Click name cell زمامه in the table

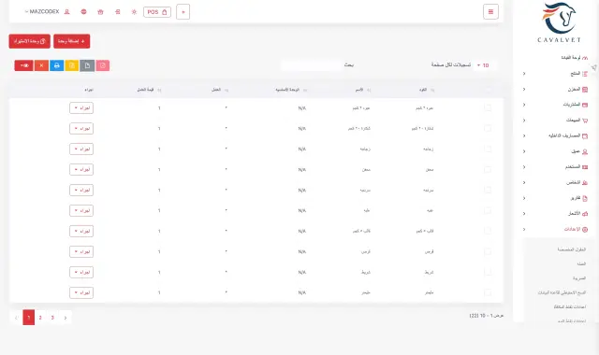pyautogui.click(x=365, y=149)
